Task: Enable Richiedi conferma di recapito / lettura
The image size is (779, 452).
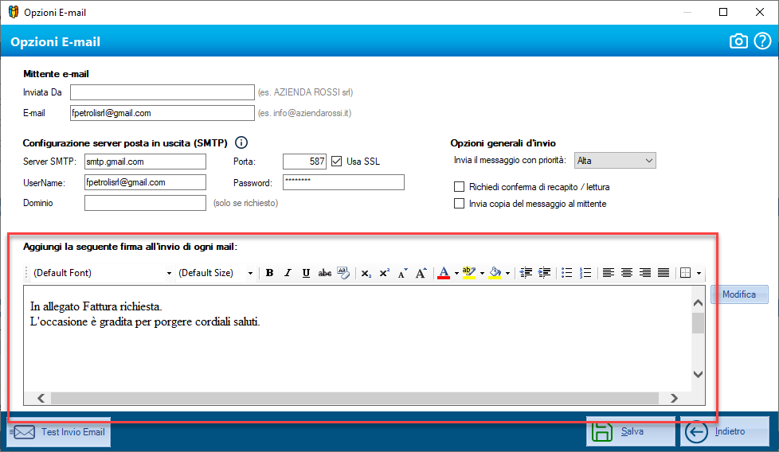Action: click(459, 187)
